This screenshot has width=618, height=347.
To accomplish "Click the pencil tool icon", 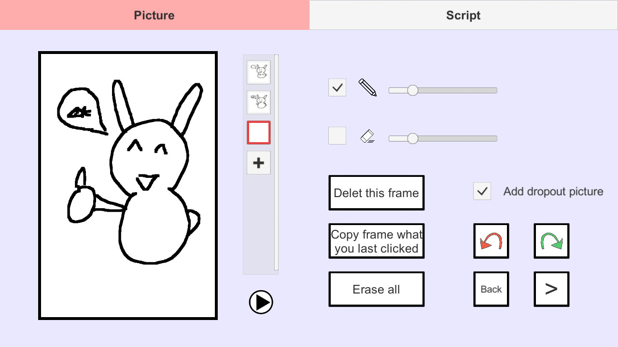I will (367, 88).
